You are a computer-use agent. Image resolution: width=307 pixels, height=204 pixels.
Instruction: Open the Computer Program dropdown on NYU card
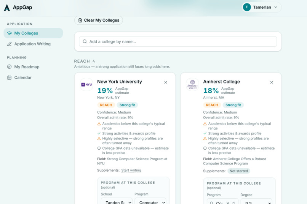click(x=150, y=201)
